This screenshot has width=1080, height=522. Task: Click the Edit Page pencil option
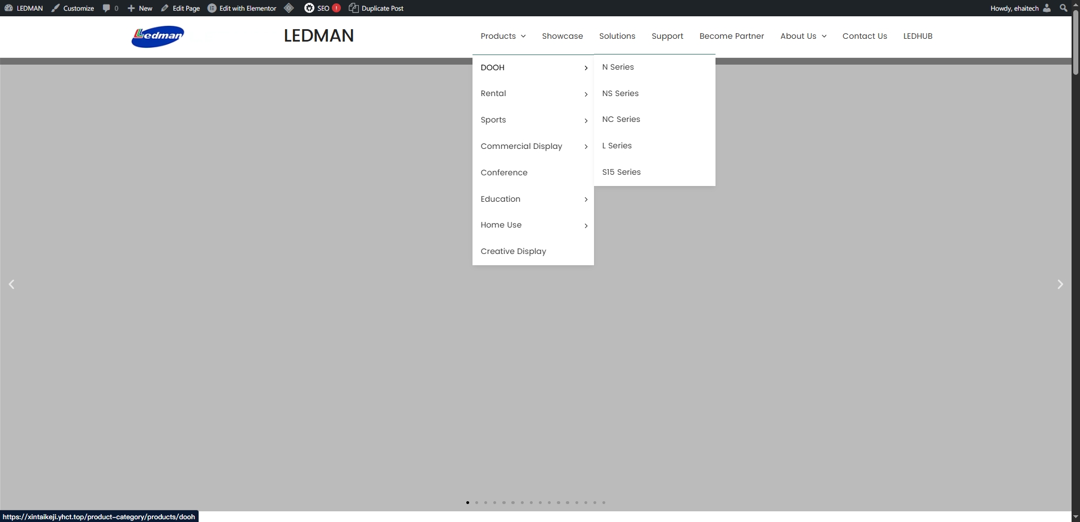pyautogui.click(x=180, y=8)
